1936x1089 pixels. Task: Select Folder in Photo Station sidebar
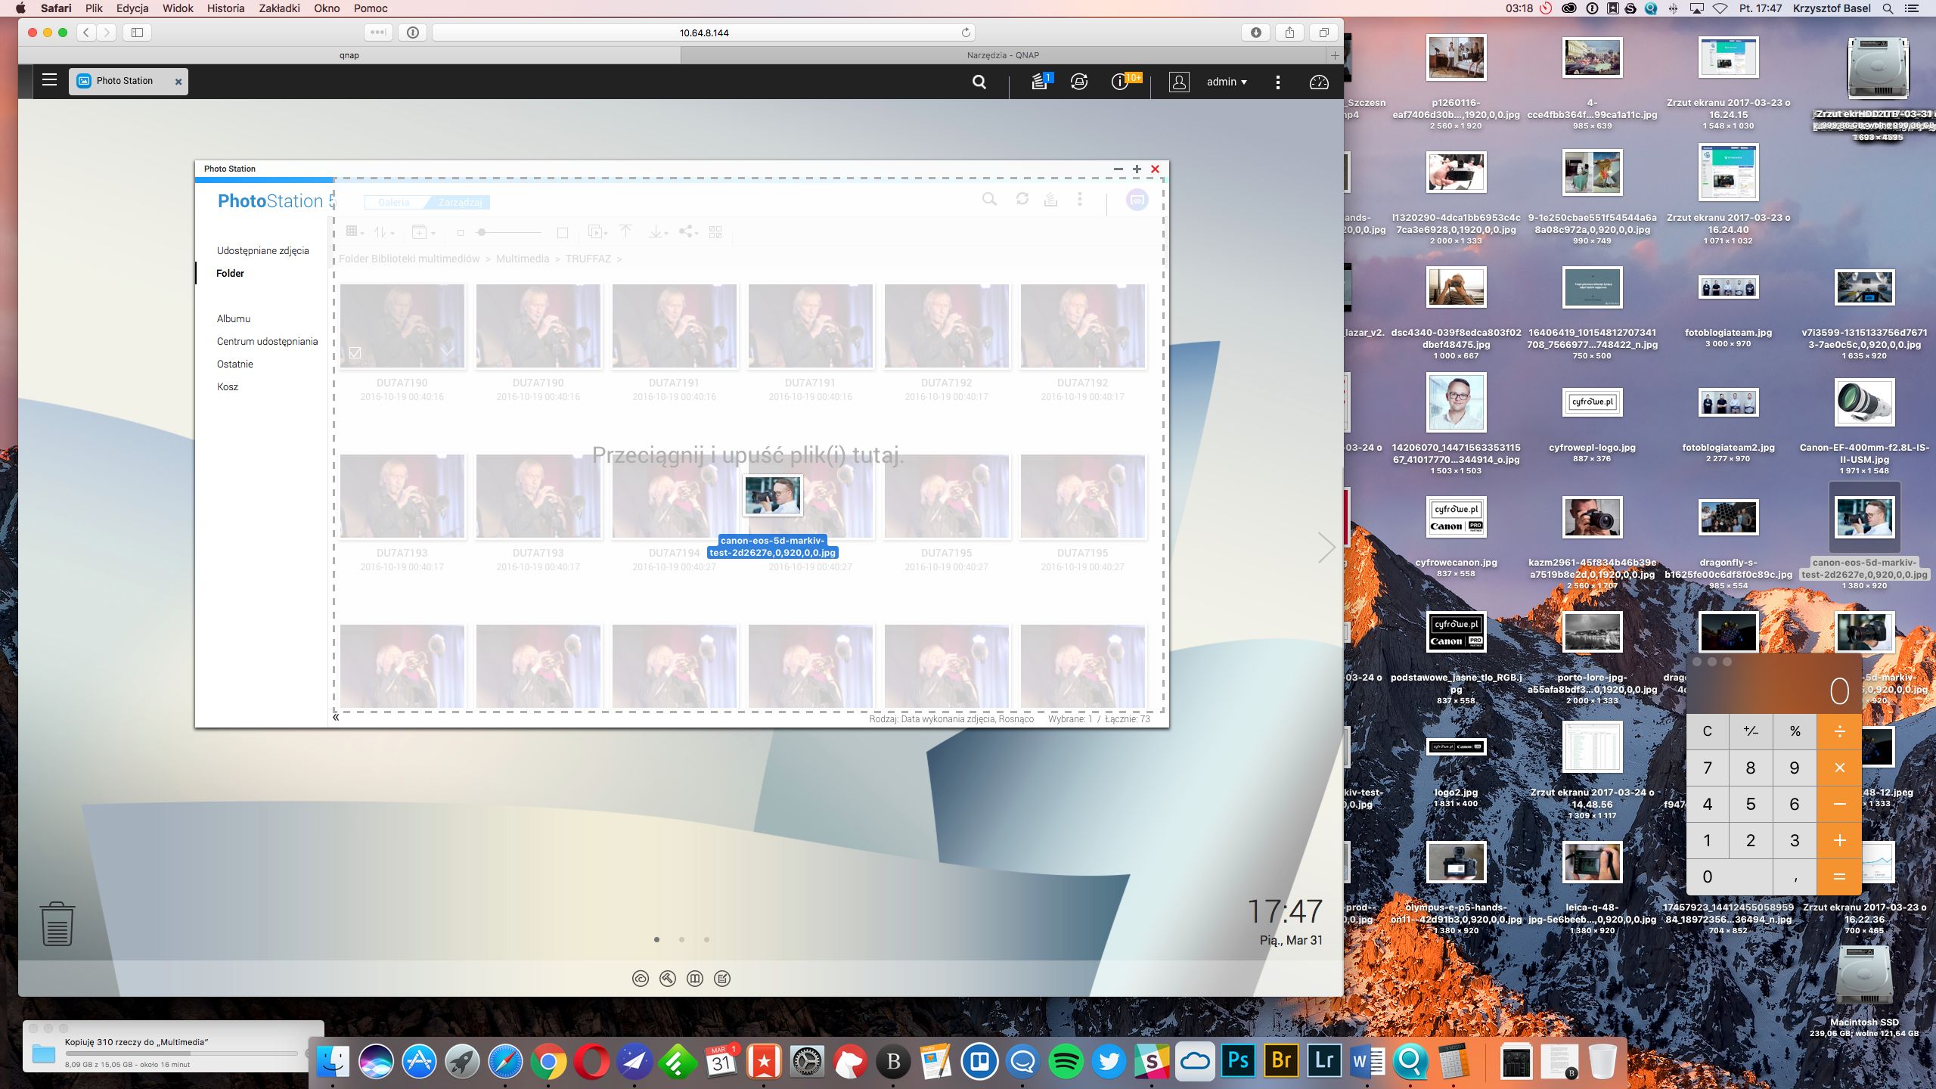click(x=230, y=273)
